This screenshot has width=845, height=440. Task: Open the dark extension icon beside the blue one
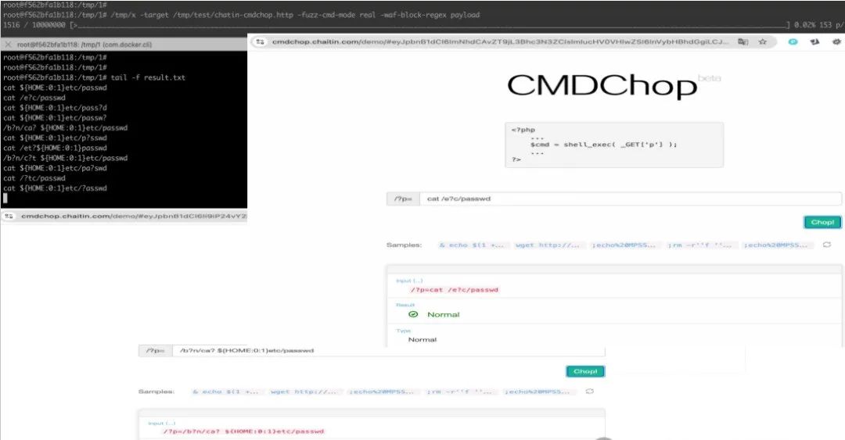814,41
